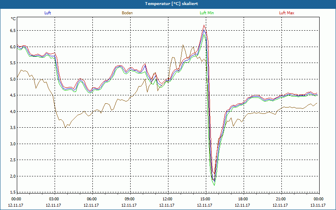Screen dimensions: 336x210
Task: Click the 3,5 y-axis value
Action: pyautogui.click(x=13, y=128)
